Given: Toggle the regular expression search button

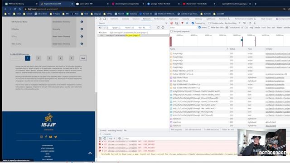Looking at the screenshot, I should [105, 28].
